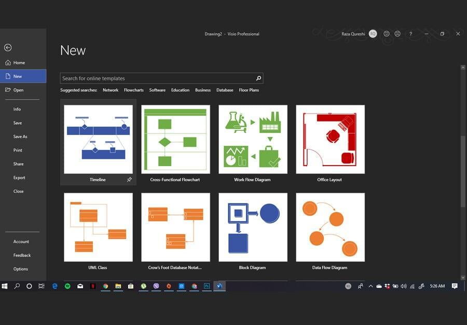Select the Cross-Functional Flowchart template
The image size is (467, 325).
coord(176,140)
